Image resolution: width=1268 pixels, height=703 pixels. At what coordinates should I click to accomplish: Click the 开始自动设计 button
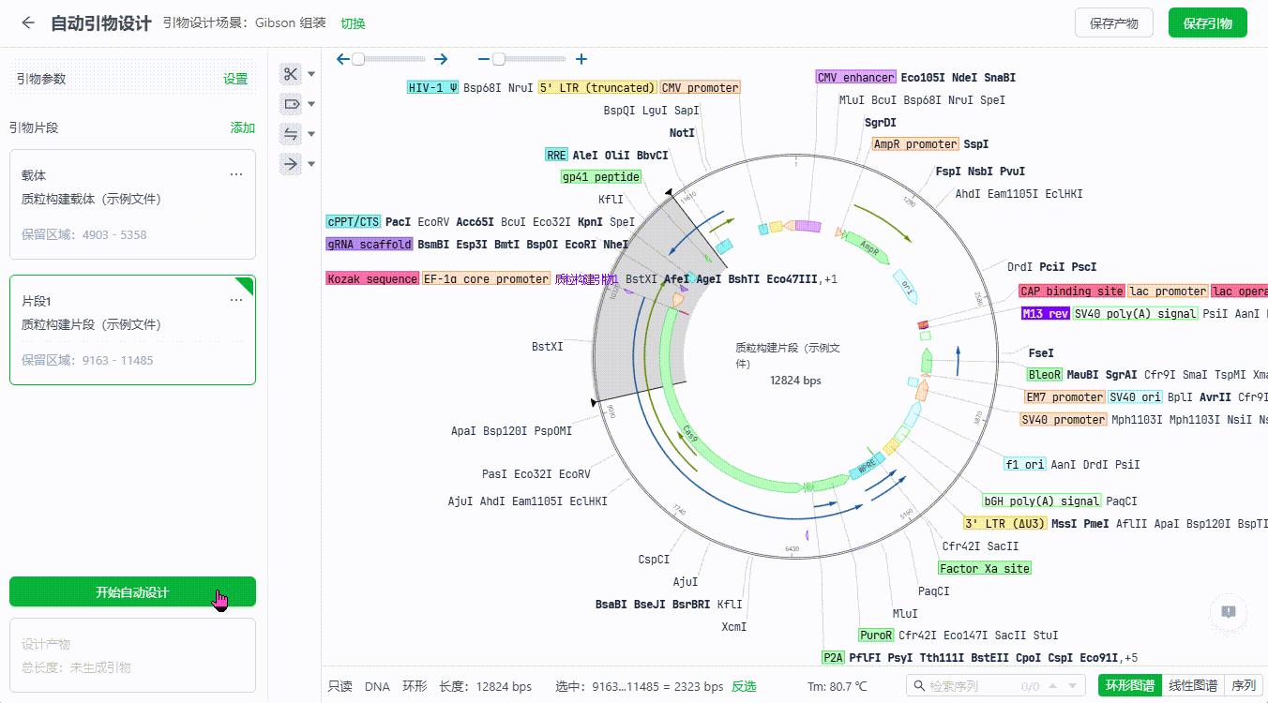tap(132, 592)
